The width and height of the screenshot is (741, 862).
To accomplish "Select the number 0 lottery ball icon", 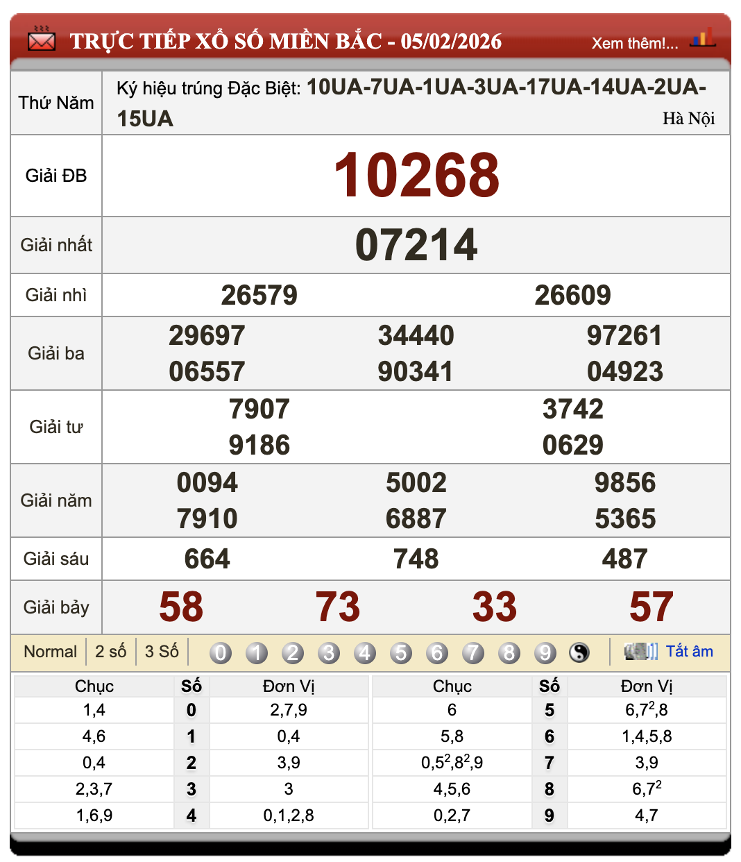I will pyautogui.click(x=221, y=652).
